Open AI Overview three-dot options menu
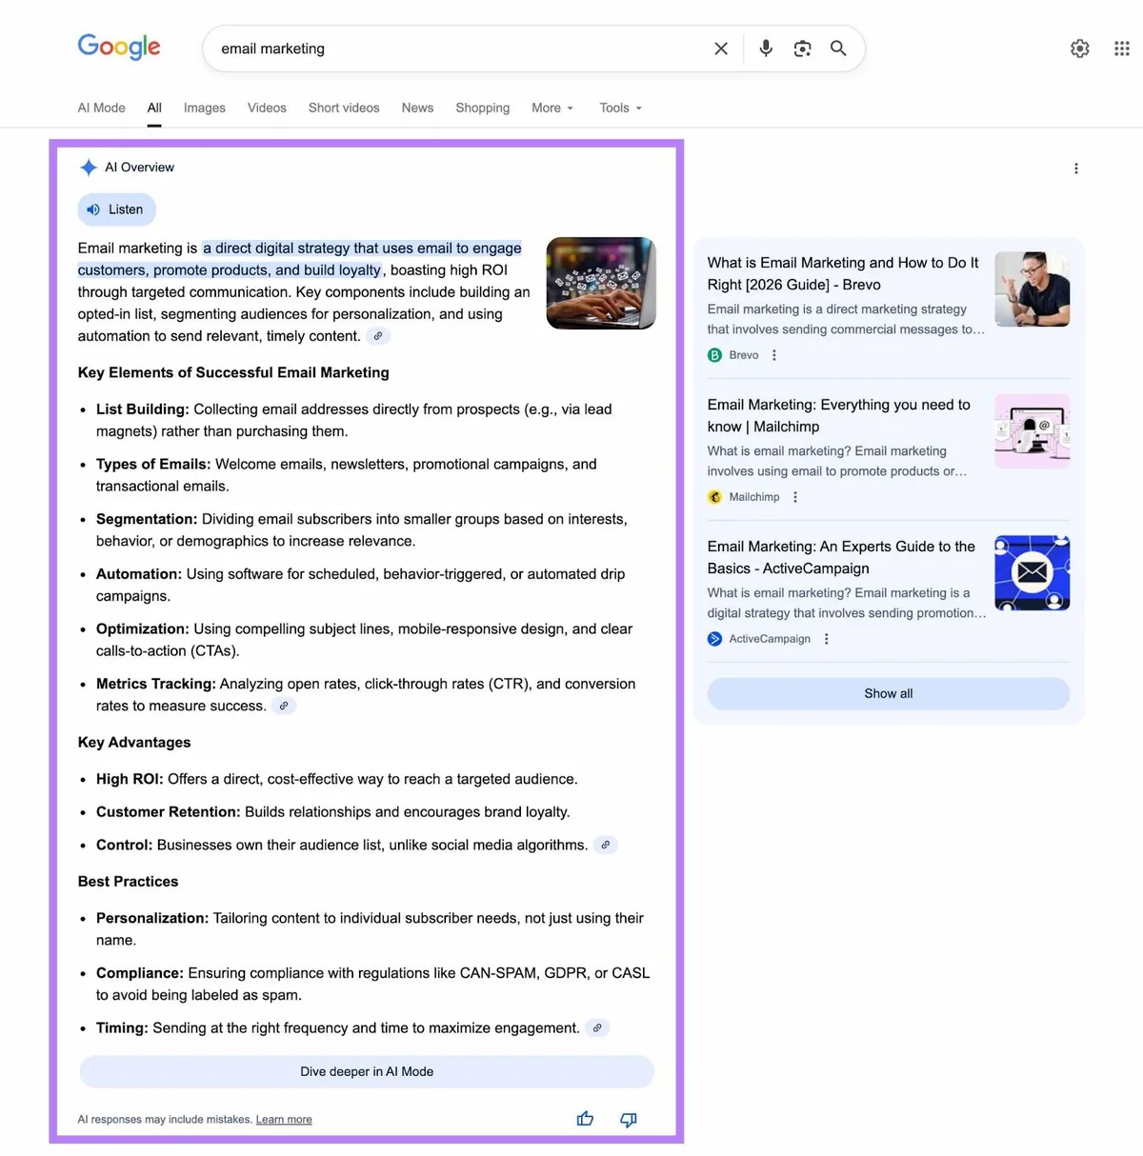 (1076, 169)
